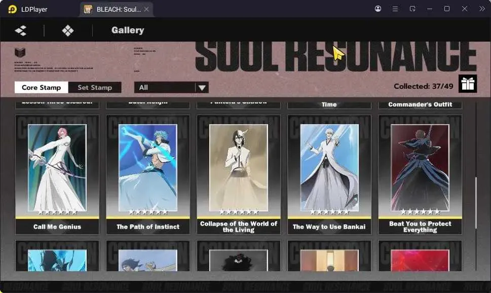
Task: Open the gift box rewards icon
Action: [x=468, y=84]
